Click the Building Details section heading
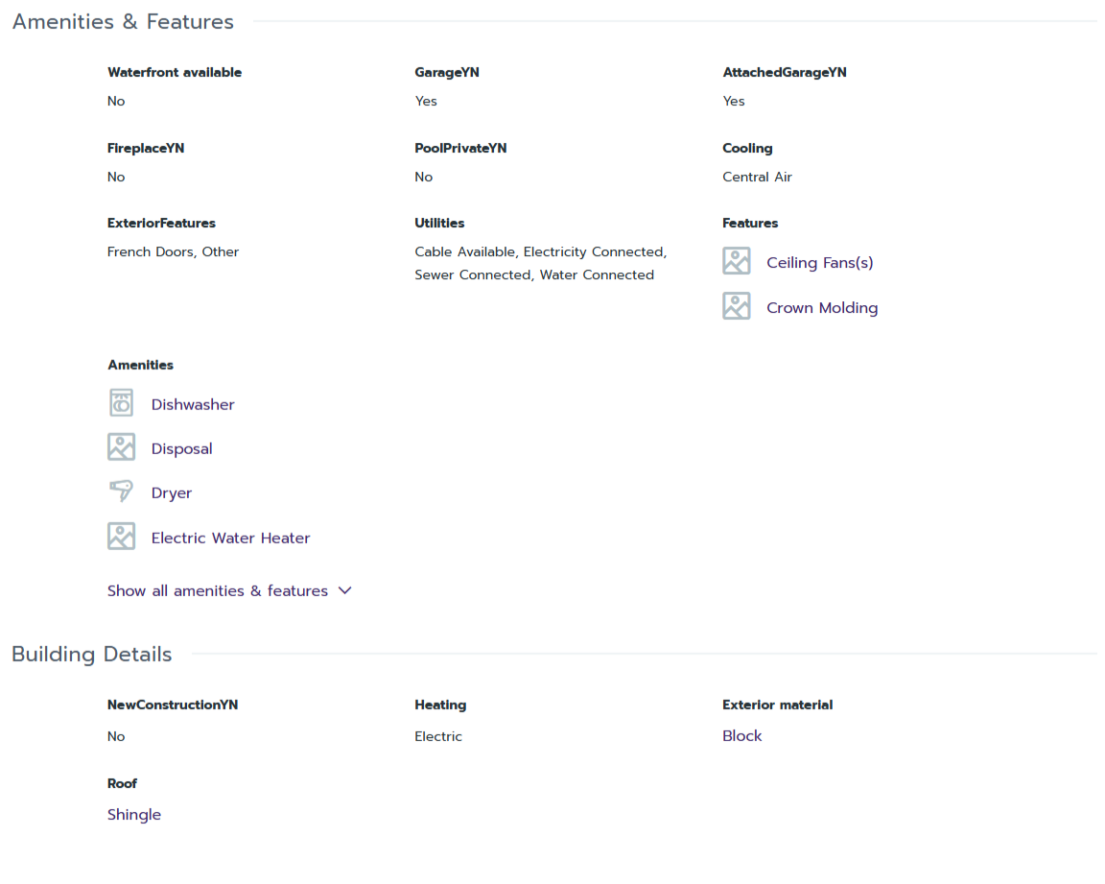The image size is (1105, 884). [x=92, y=655]
